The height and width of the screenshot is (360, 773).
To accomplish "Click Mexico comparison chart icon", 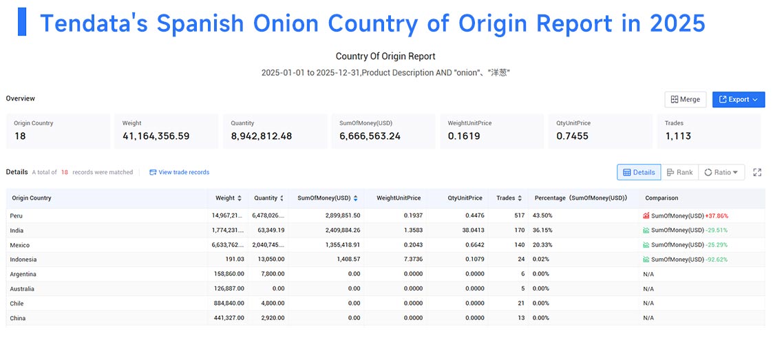I will (646, 245).
